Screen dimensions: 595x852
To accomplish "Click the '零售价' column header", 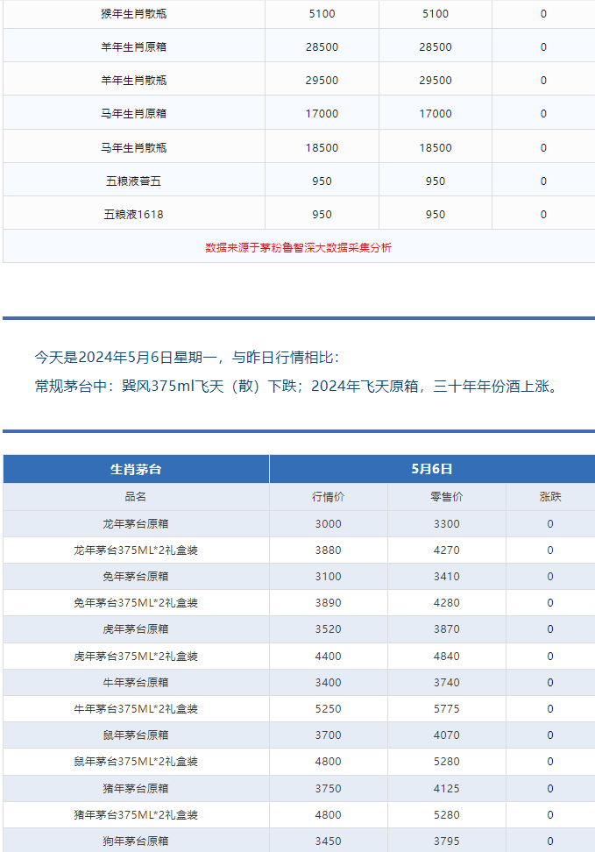I will click(x=447, y=497).
